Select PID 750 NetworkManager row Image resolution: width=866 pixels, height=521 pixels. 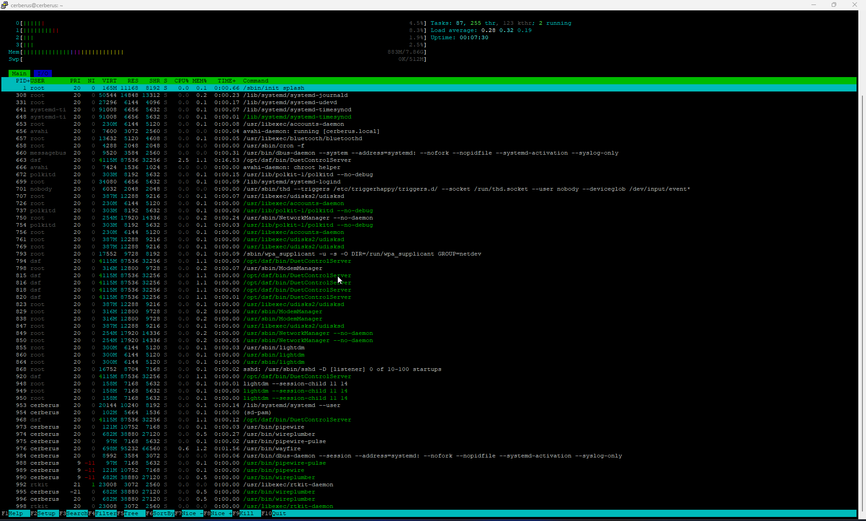429,218
